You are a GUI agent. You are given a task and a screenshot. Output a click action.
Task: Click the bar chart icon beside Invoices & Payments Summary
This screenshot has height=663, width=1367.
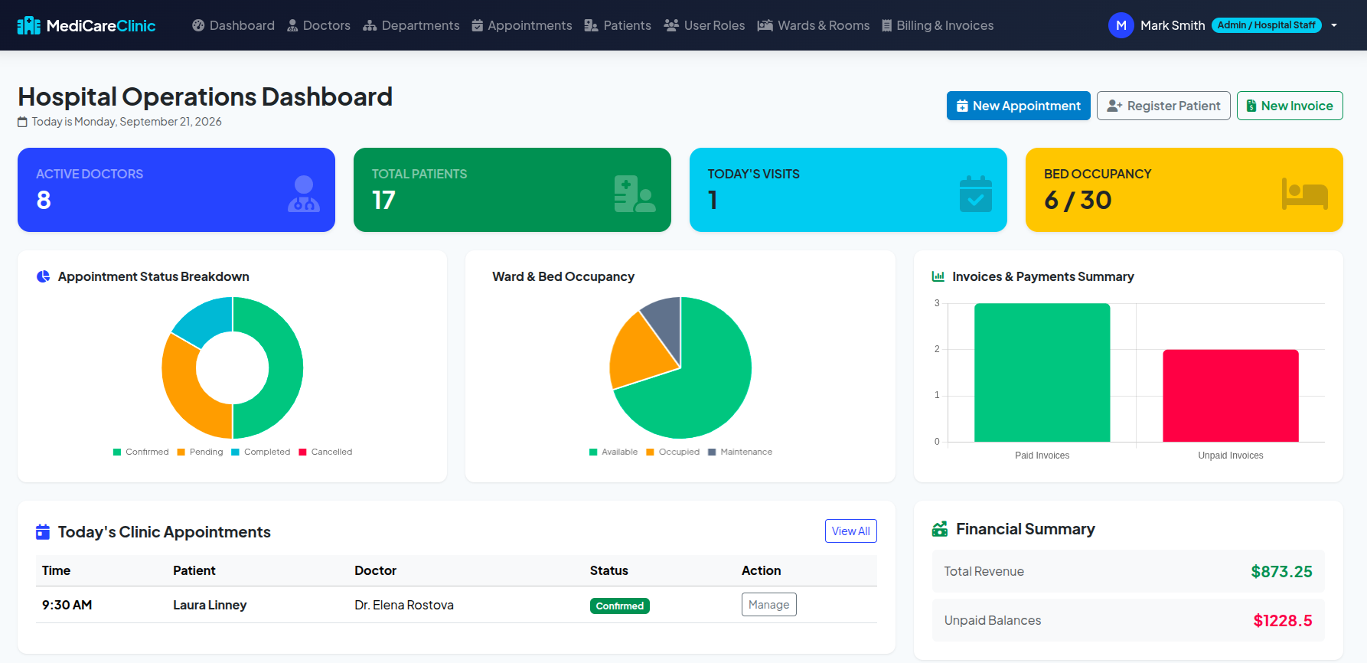[x=938, y=276]
